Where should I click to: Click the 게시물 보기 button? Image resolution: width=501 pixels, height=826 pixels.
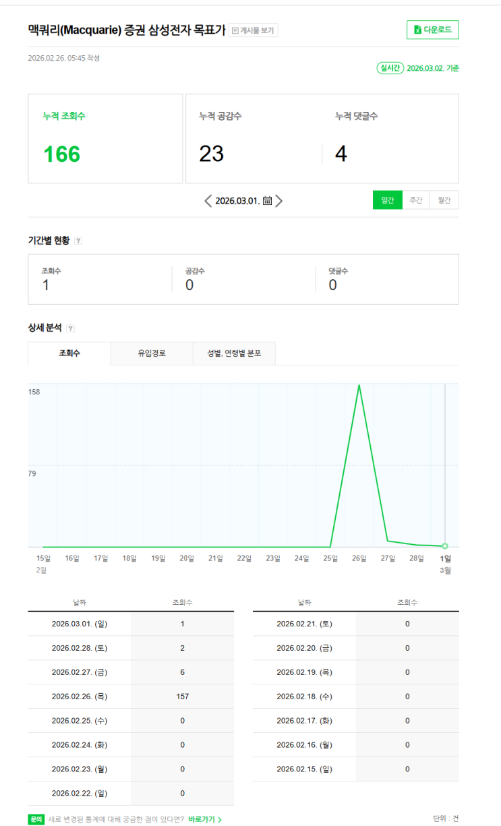click(x=254, y=30)
